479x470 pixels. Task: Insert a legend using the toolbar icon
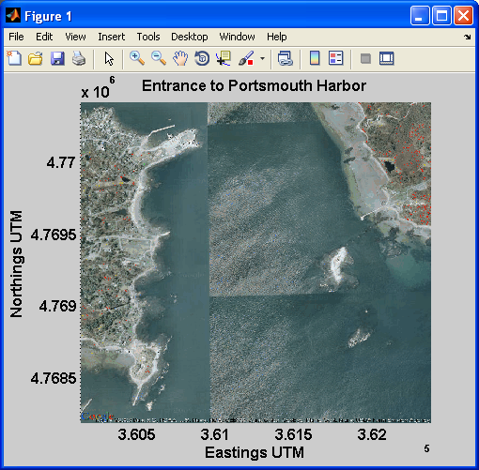pos(336,58)
